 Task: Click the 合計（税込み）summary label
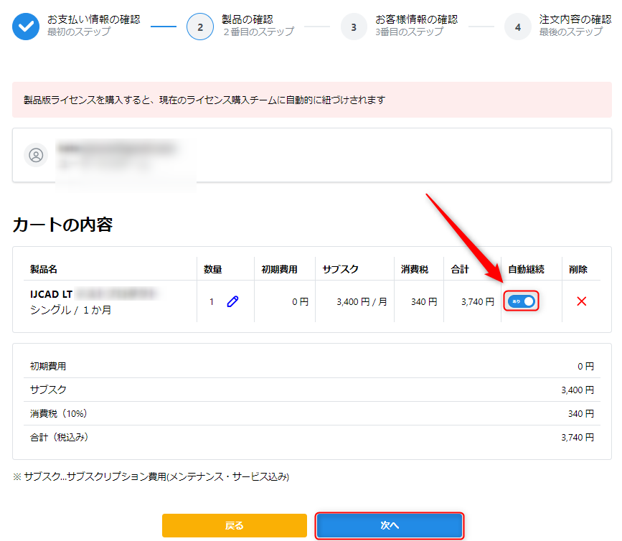click(x=59, y=437)
